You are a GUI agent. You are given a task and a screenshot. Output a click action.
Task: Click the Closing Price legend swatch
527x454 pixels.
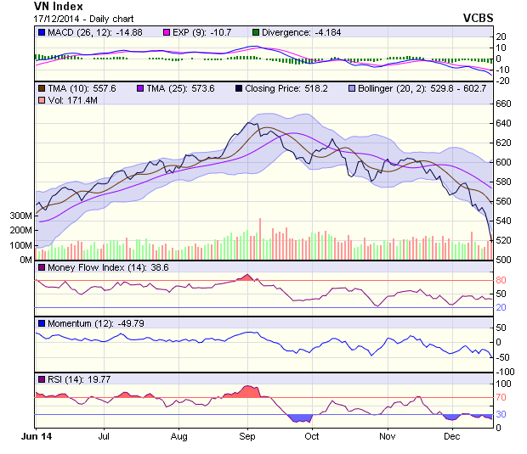(x=240, y=88)
